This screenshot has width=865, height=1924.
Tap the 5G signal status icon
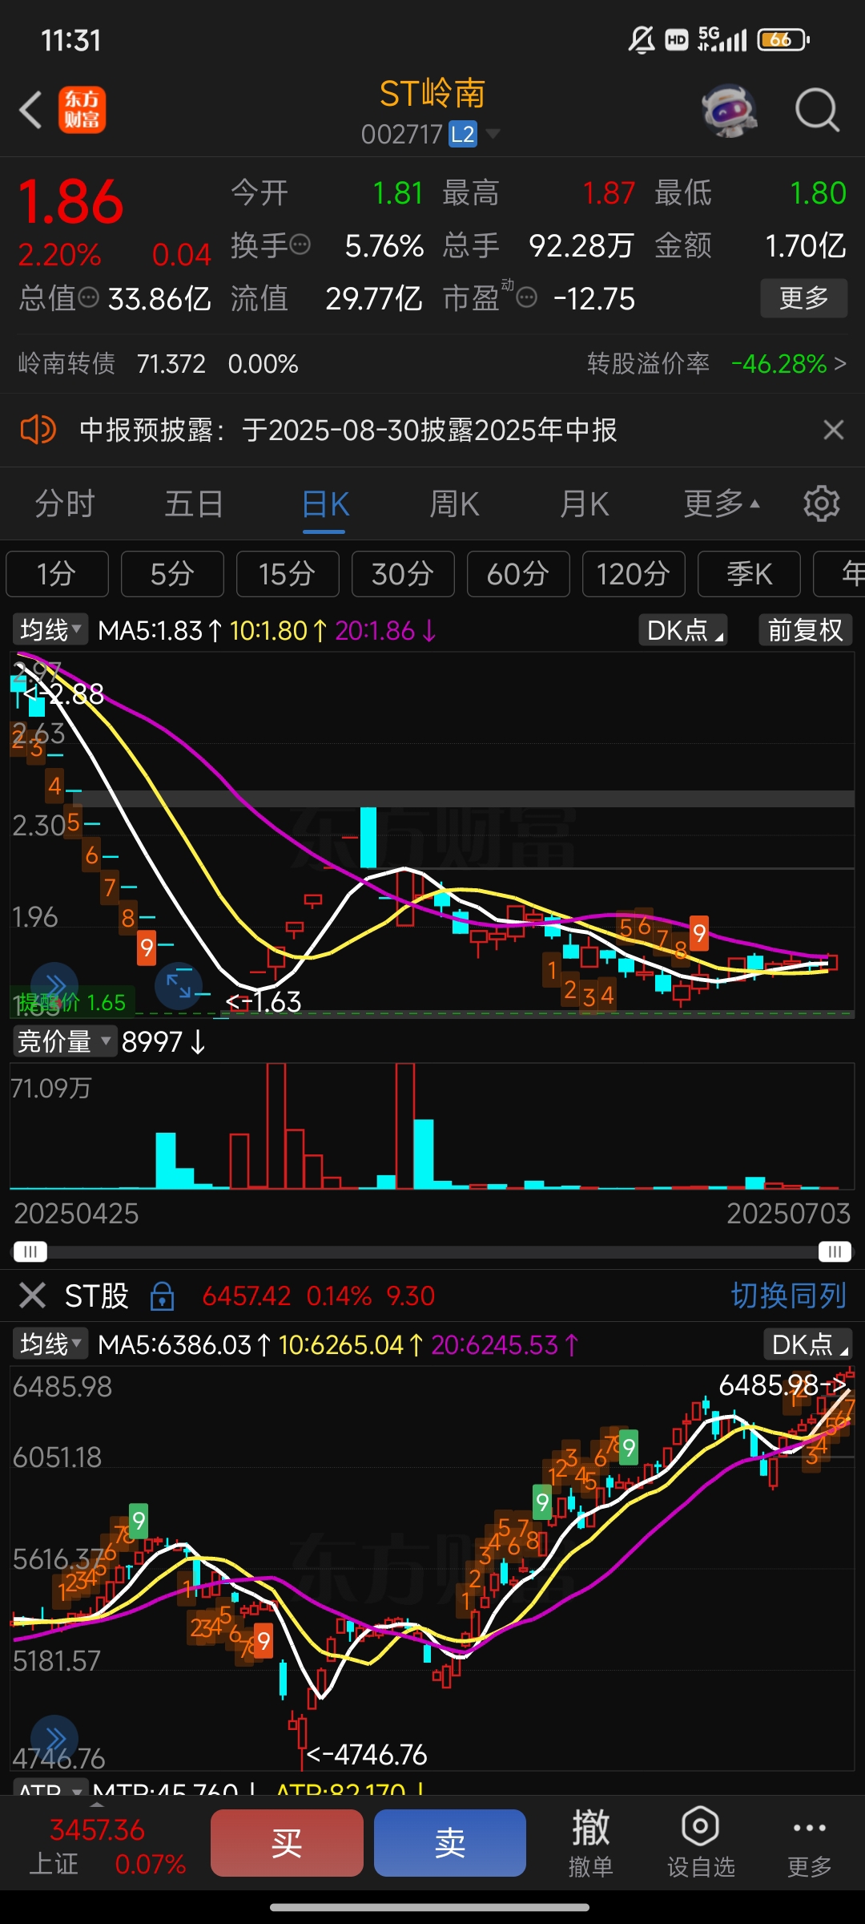click(722, 39)
